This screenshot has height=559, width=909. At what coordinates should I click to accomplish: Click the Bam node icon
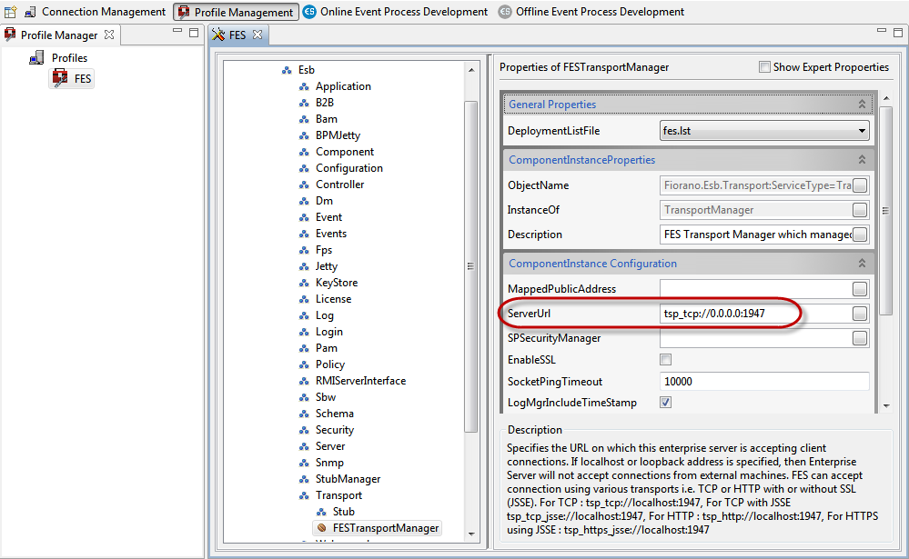click(x=304, y=119)
